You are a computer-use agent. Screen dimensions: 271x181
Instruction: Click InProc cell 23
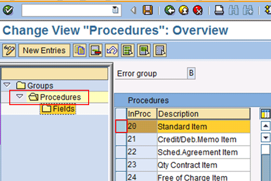pos(142,165)
